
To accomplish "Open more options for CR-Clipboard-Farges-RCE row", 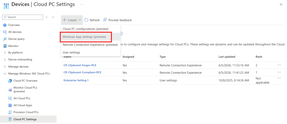I will click(x=279, y=65).
